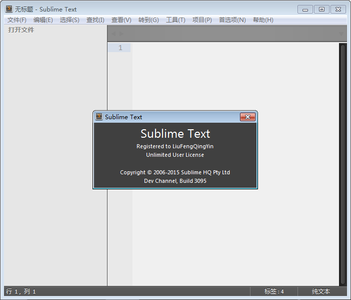This screenshot has width=351, height=300.
Task: Change syntax via 纯文本 selector
Action: (321, 291)
